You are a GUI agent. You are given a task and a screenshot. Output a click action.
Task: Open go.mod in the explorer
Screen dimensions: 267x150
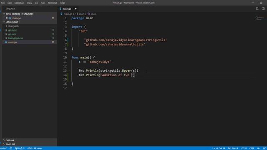[x=12, y=30]
